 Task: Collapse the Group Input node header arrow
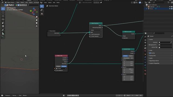49,31
